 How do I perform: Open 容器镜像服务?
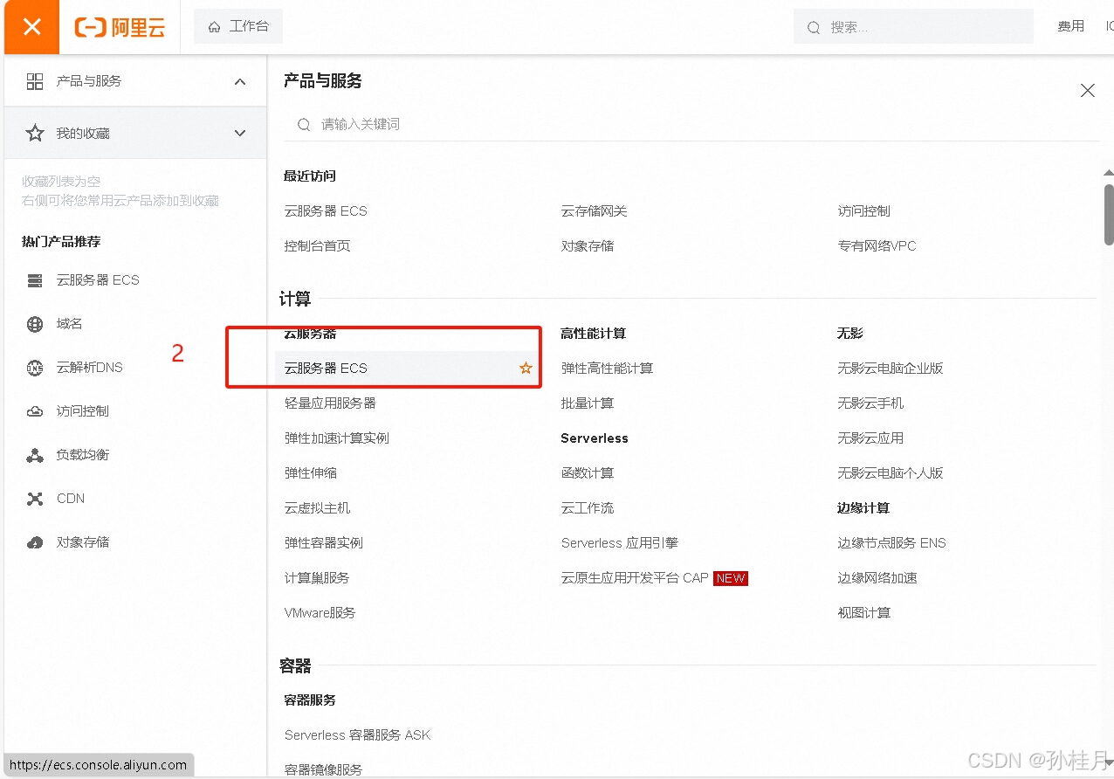click(x=323, y=769)
